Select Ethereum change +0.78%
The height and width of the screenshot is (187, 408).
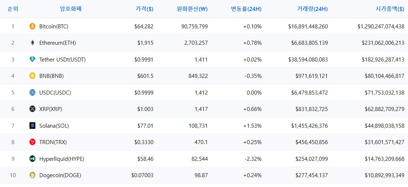coord(252,43)
